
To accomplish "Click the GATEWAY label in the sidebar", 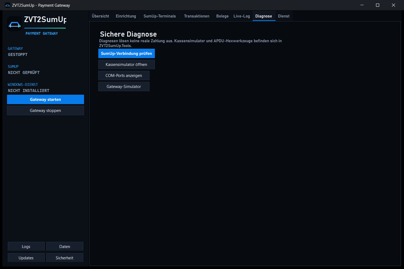I will click(x=15, y=48).
